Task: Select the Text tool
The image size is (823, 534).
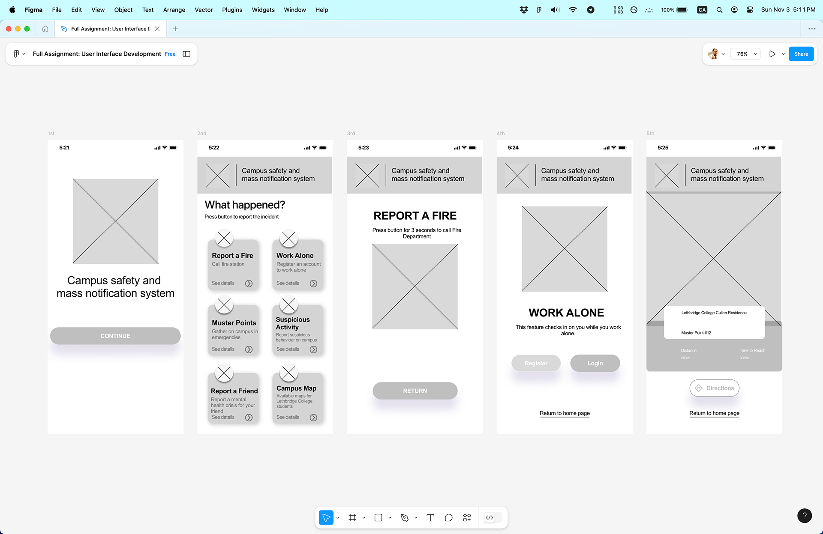Action: (x=430, y=518)
